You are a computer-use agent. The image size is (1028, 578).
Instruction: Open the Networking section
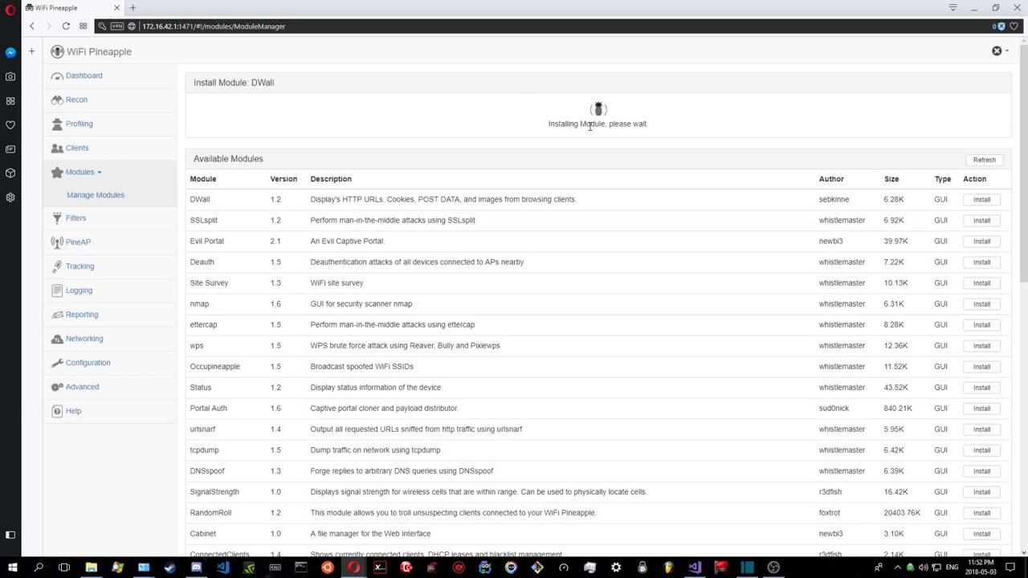point(84,339)
